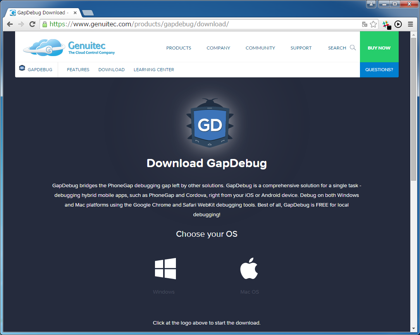Open the LEARNING CENTER link
Viewport: 420px width, 335px height.
click(x=154, y=70)
